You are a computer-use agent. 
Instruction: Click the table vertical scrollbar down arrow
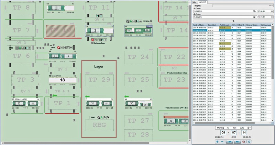[x=273, y=120]
